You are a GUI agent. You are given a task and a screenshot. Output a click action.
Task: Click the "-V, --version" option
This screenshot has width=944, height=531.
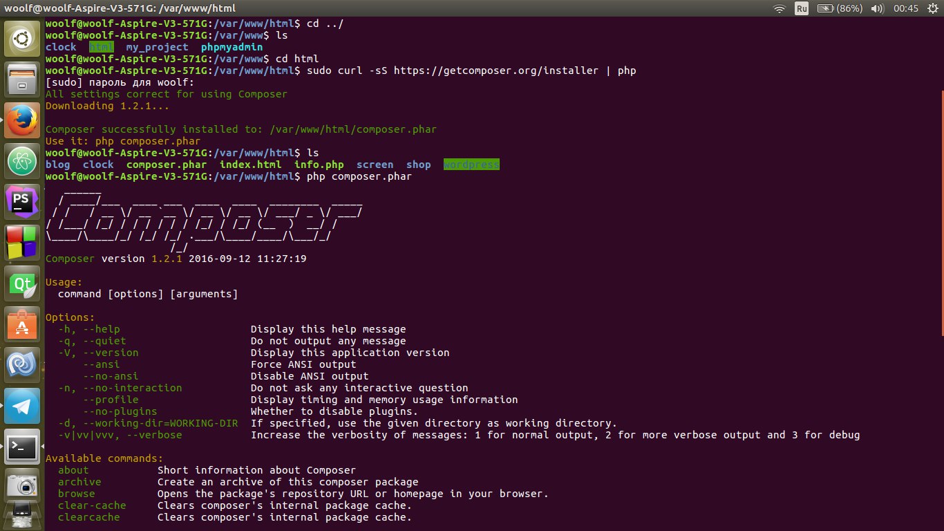[98, 353]
